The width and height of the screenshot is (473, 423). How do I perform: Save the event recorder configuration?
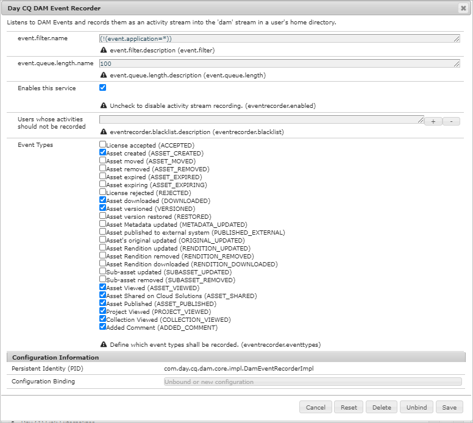(449, 407)
